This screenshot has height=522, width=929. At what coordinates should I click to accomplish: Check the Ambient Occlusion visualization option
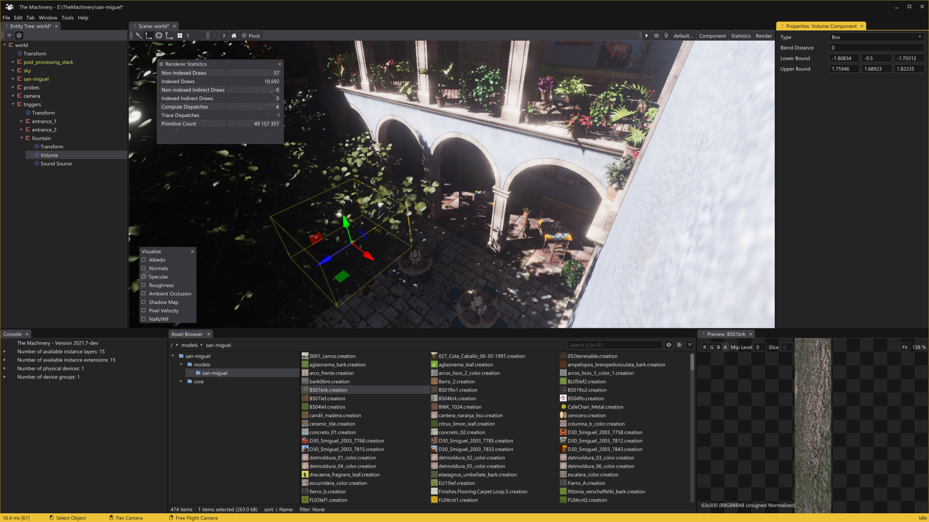(x=144, y=294)
